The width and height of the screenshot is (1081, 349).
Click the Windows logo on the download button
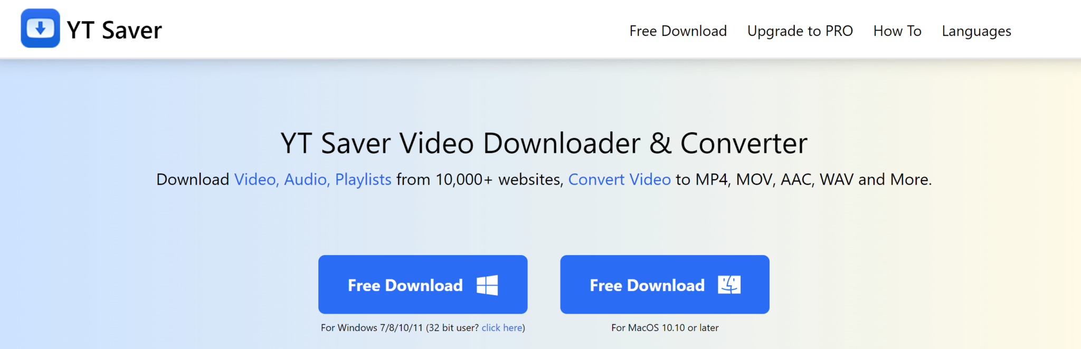pos(487,285)
